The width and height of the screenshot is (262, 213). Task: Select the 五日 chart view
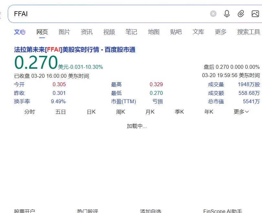click(x=60, y=112)
